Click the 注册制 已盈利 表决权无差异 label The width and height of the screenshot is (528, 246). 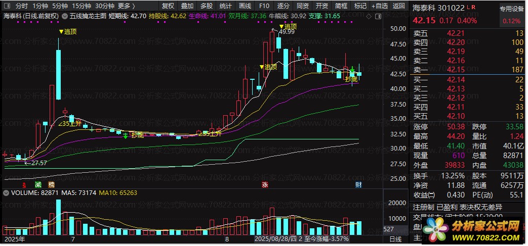point(457,207)
